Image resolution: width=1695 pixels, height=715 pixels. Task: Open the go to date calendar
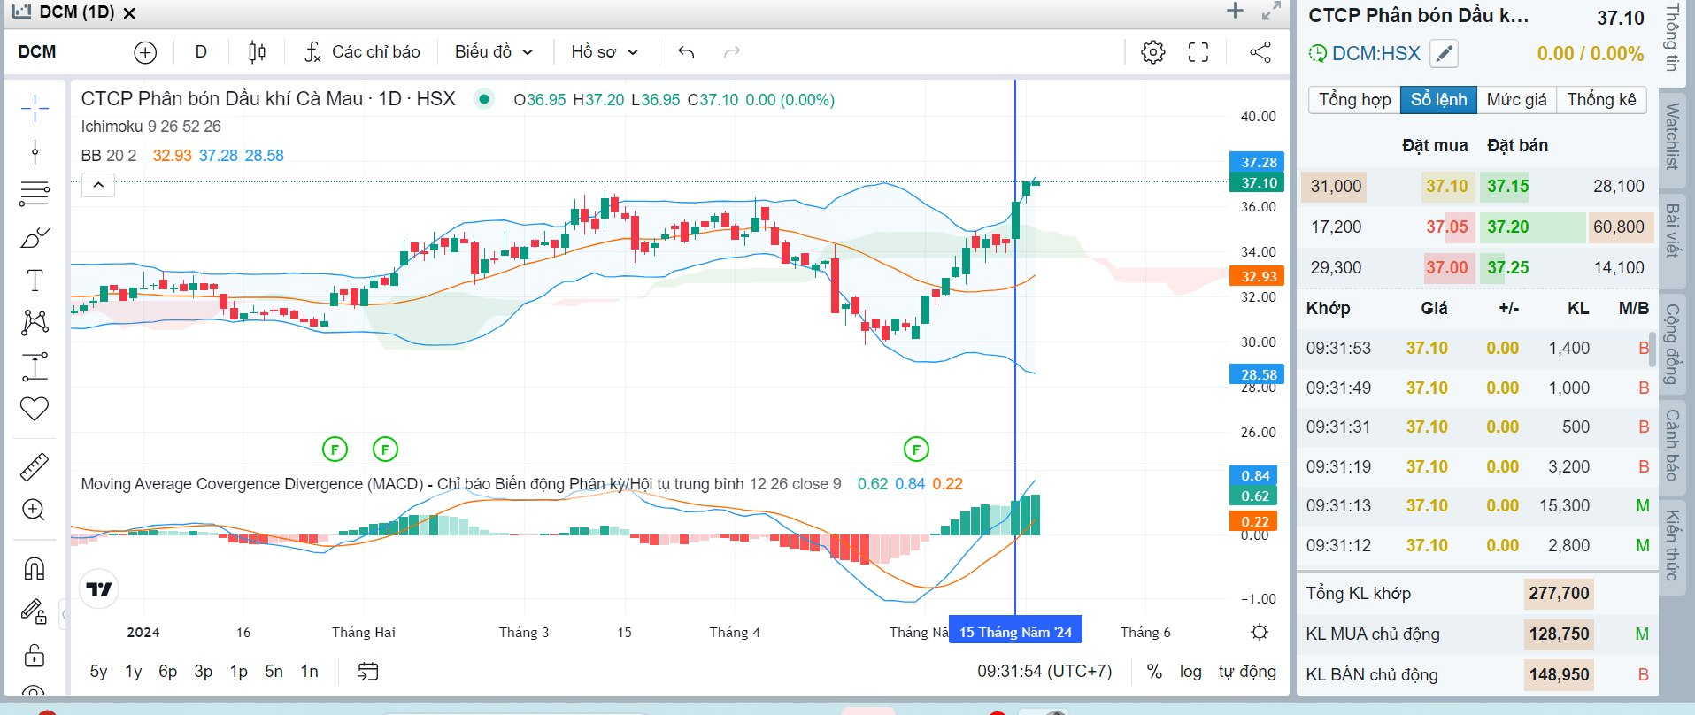coord(368,672)
